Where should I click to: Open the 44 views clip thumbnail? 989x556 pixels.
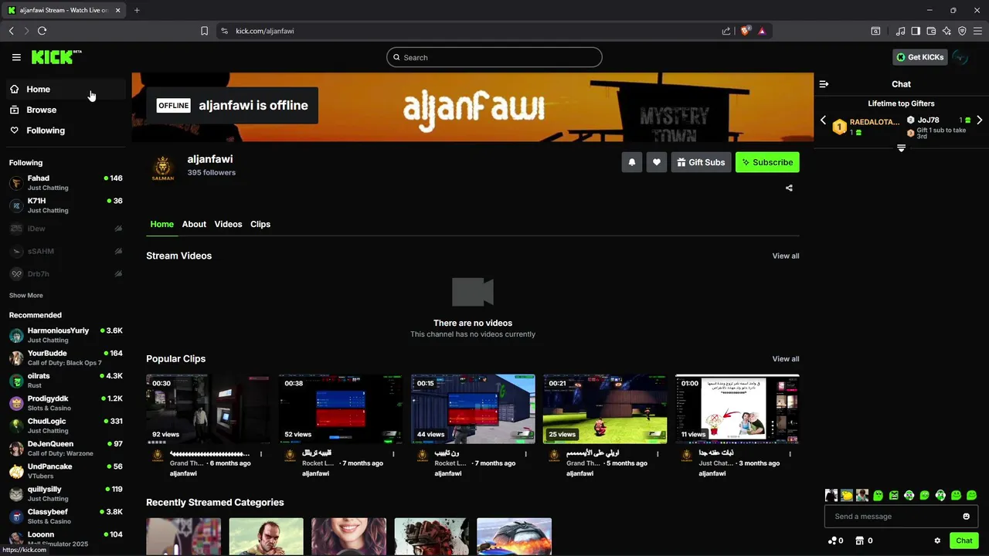pos(473,409)
